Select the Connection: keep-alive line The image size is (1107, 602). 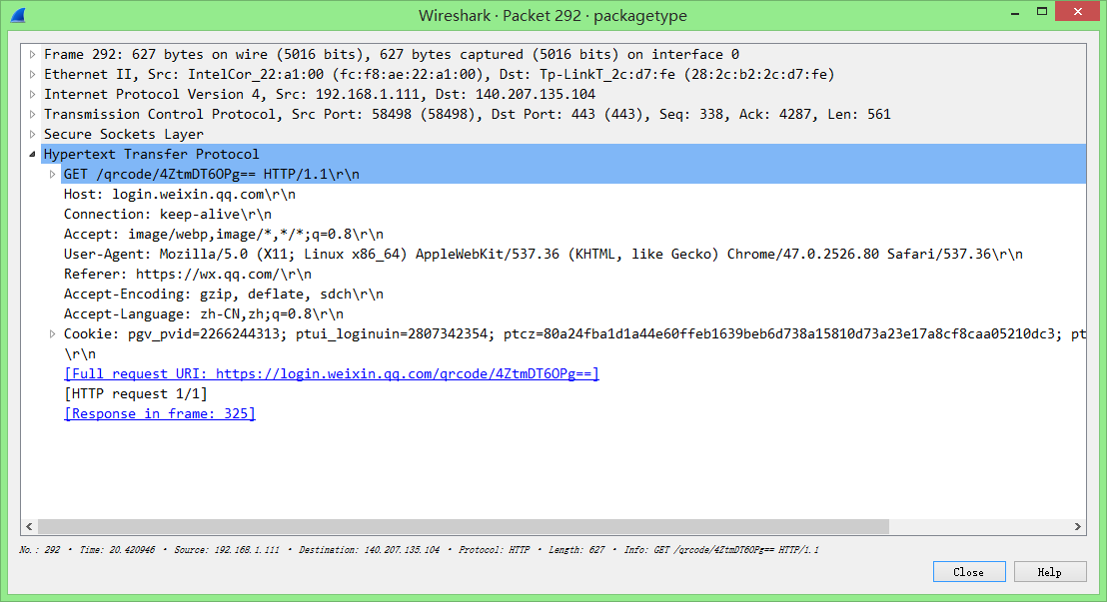tap(167, 214)
